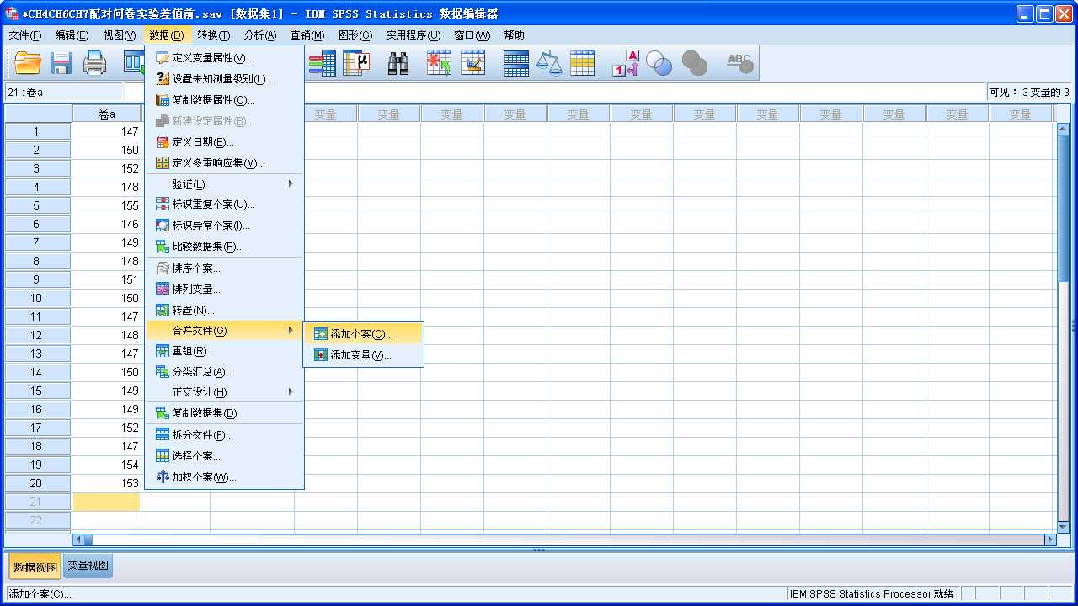Screen dimensions: 1078x606
Task: Click the value labels toolbar icon
Action: [x=625, y=63]
